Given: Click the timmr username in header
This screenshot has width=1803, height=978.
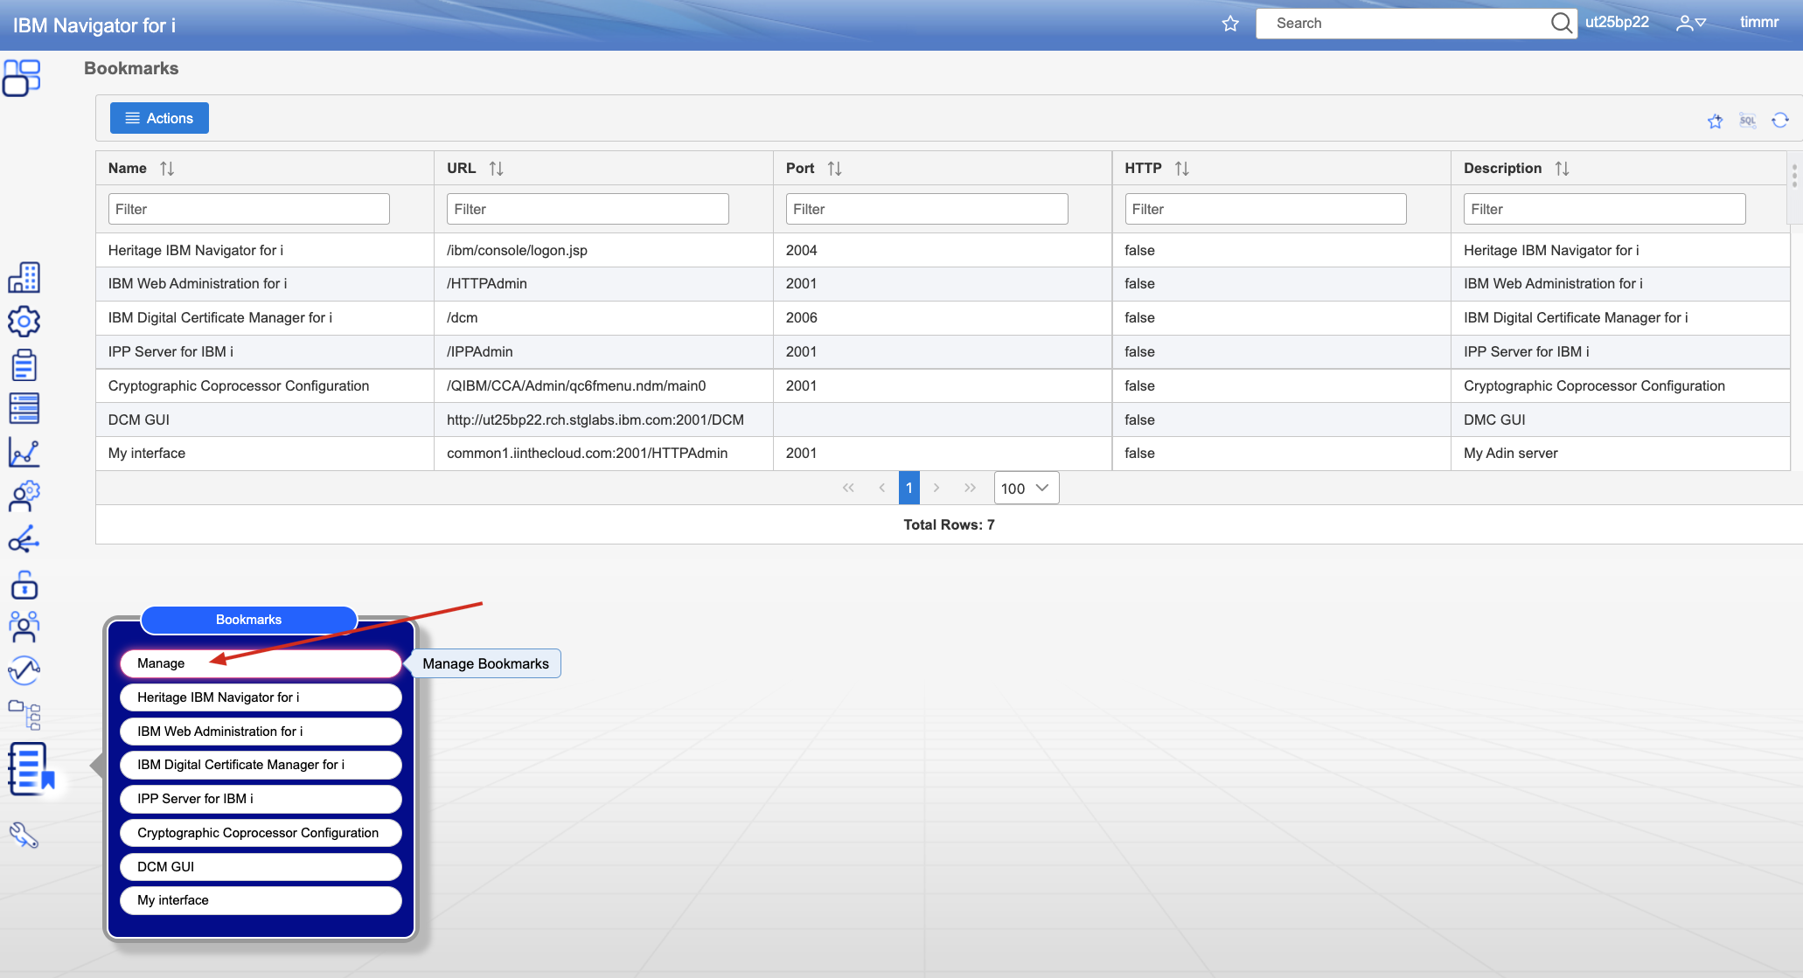Looking at the screenshot, I should (1759, 23).
